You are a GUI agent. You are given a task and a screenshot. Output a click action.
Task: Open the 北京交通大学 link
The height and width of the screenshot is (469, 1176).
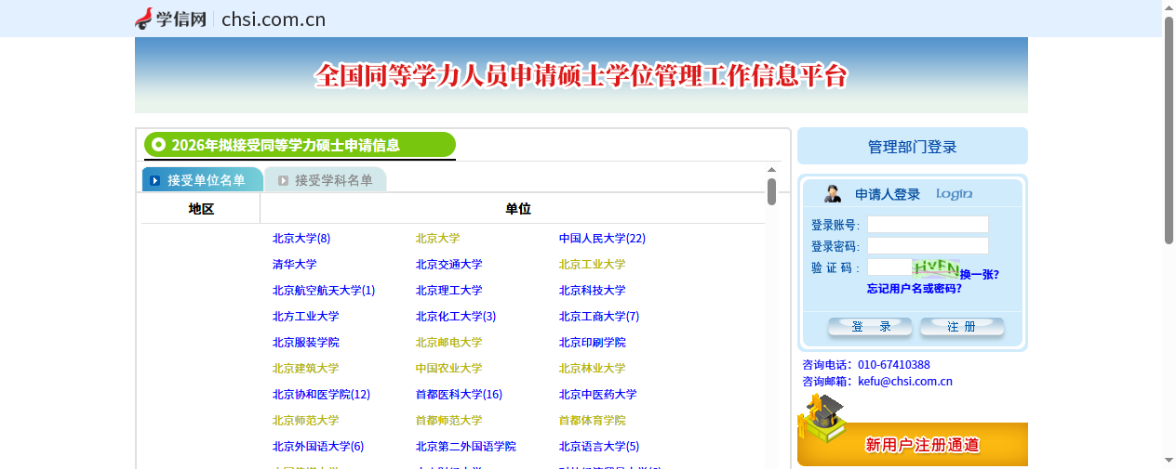click(x=449, y=264)
